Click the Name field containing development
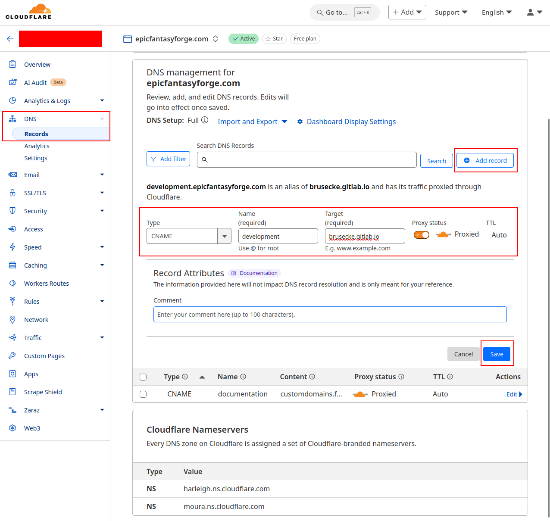 point(278,236)
